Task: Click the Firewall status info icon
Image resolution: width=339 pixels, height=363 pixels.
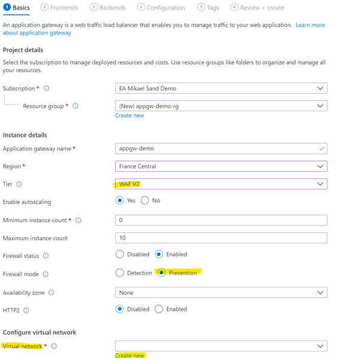Action: coord(46,256)
